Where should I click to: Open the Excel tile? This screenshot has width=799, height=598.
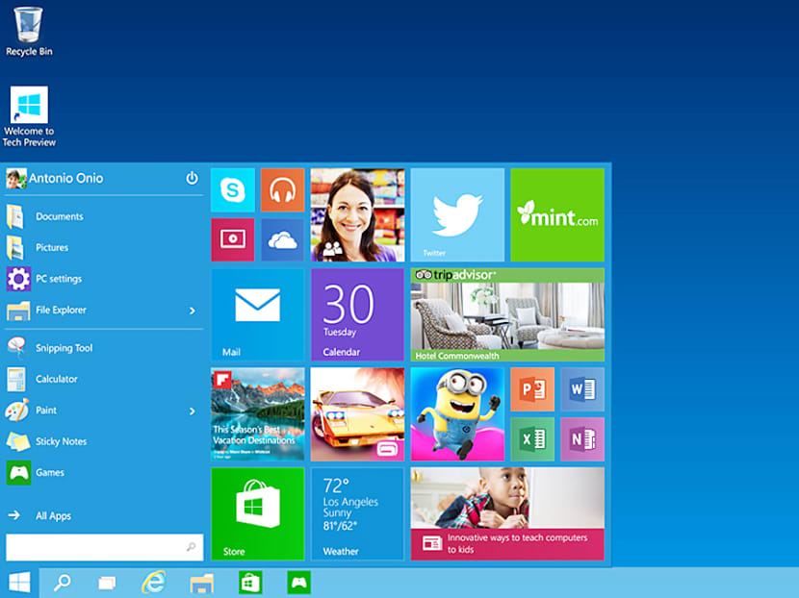point(532,439)
